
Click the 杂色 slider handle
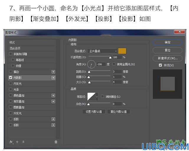pyautogui.click(x=89, y=104)
